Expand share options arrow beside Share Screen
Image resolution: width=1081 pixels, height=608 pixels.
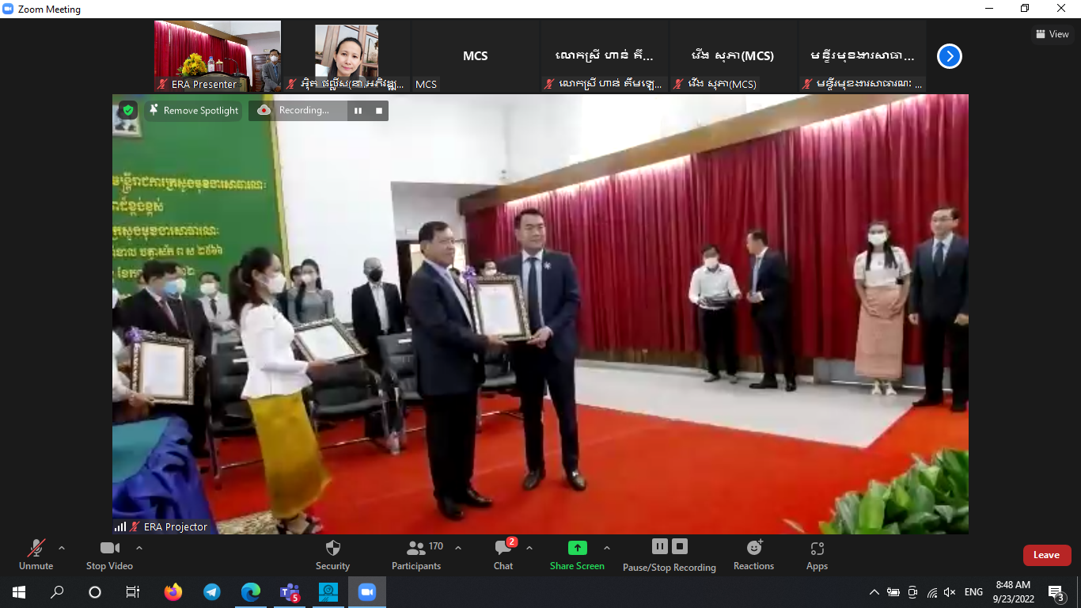pos(607,548)
